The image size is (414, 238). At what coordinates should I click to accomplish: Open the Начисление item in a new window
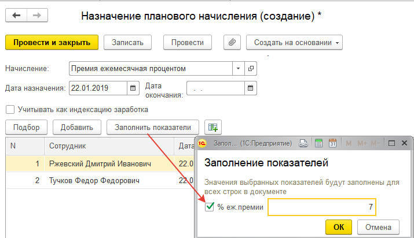tap(251, 68)
